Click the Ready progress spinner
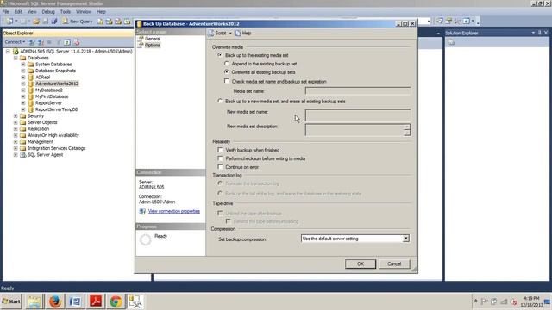Image resolution: width=552 pixels, height=310 pixels. point(145,239)
